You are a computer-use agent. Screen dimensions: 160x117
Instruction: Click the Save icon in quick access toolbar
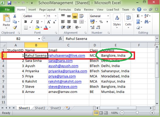[x=9, y=3]
